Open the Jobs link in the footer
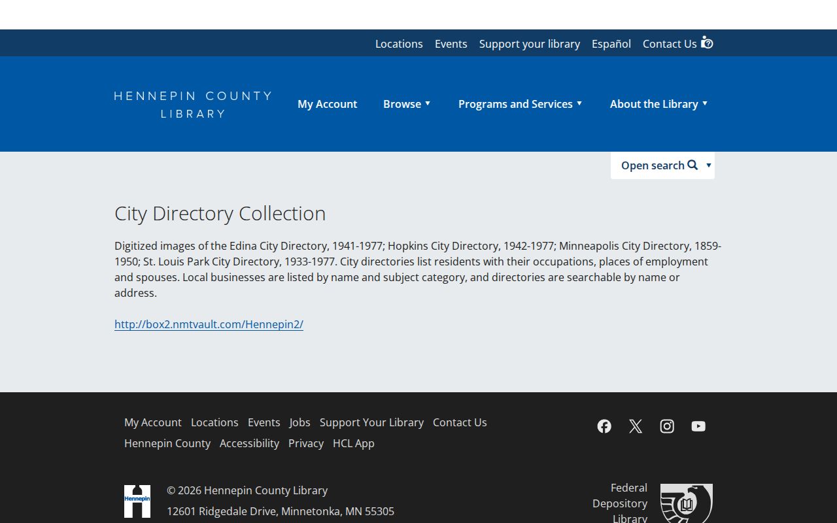The image size is (837, 523). pos(300,422)
